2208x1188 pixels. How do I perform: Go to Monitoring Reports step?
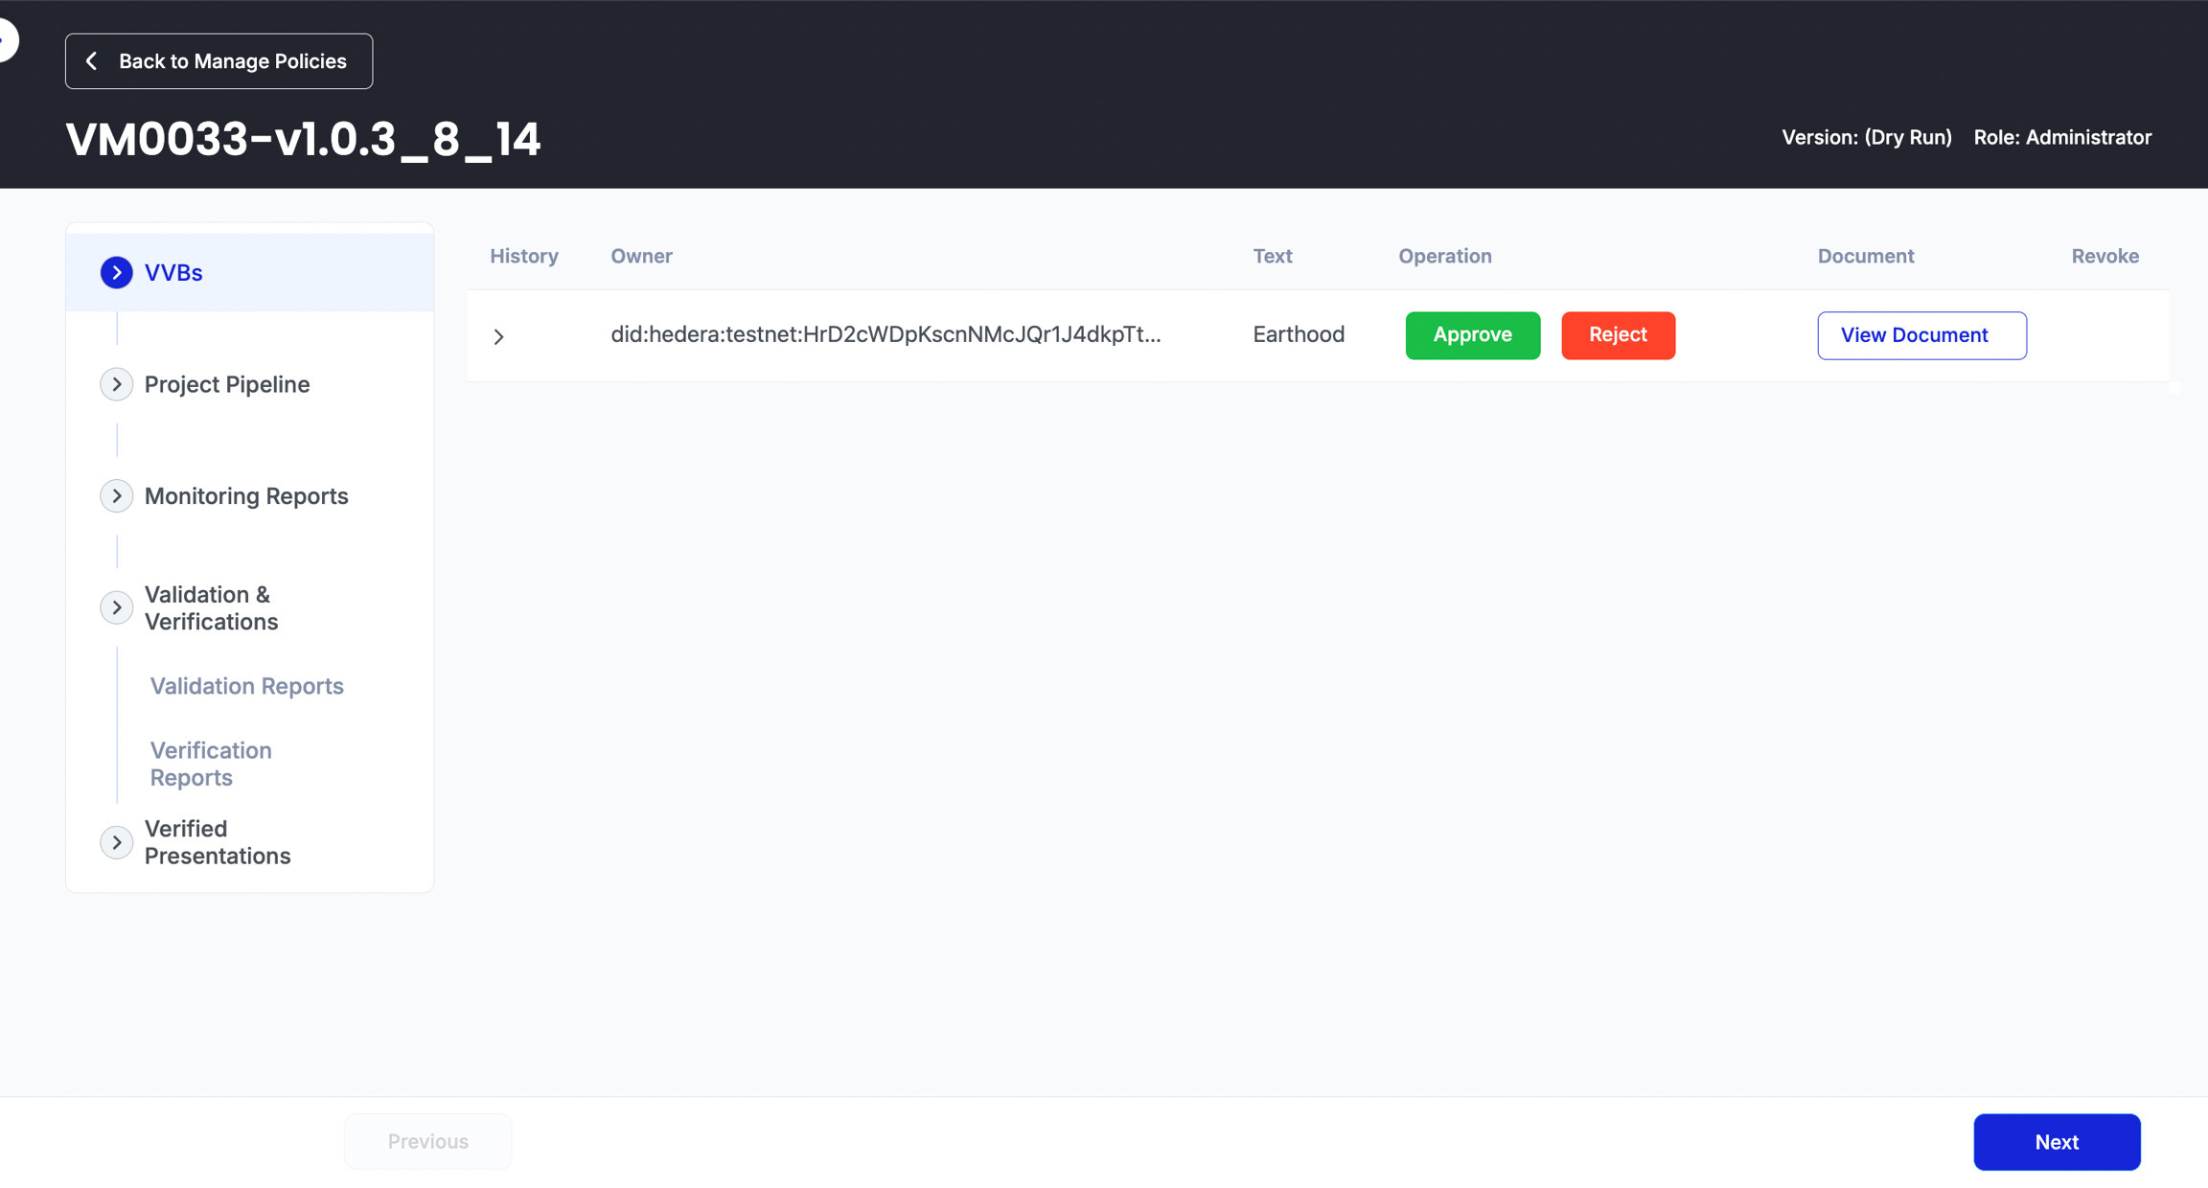point(246,496)
